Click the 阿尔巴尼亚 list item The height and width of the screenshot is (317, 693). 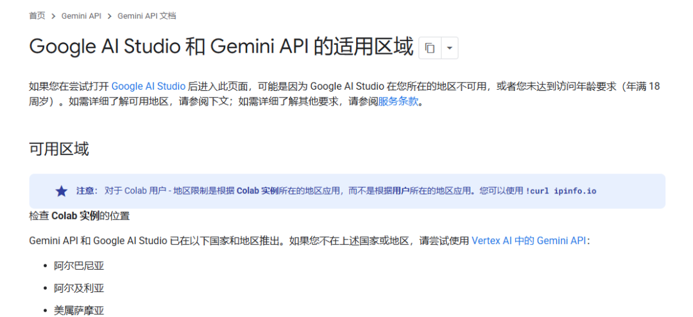click(x=79, y=266)
